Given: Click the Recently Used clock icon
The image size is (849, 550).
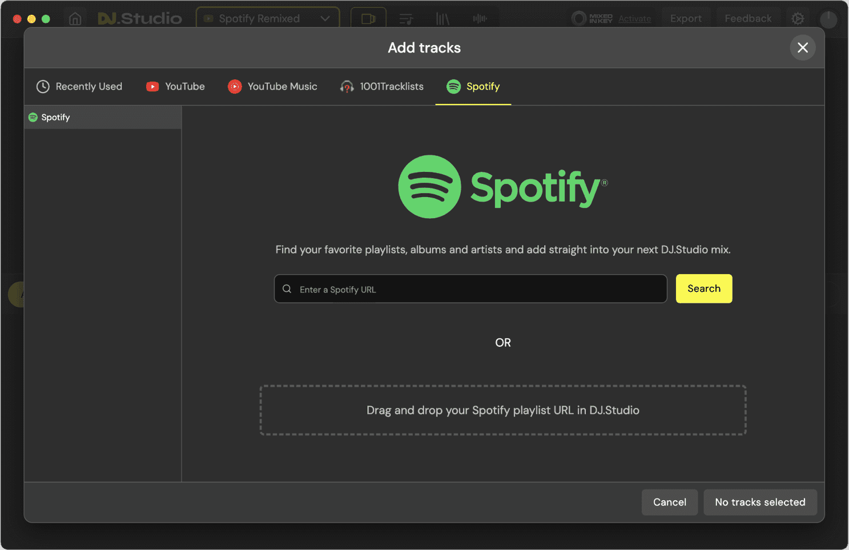Looking at the screenshot, I should click(x=43, y=86).
